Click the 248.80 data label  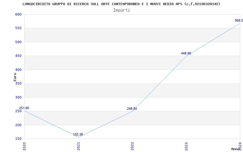point(132,109)
